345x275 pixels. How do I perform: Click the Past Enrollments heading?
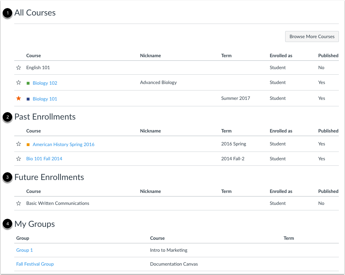pyautogui.click(x=45, y=117)
